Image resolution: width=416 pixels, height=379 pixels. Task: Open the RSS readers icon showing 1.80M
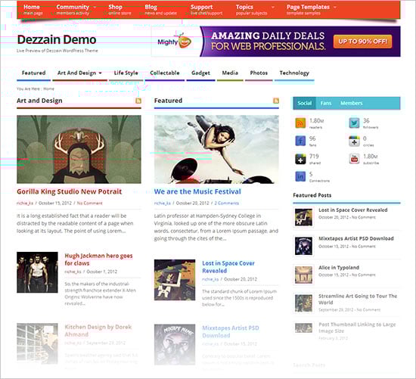coord(300,123)
